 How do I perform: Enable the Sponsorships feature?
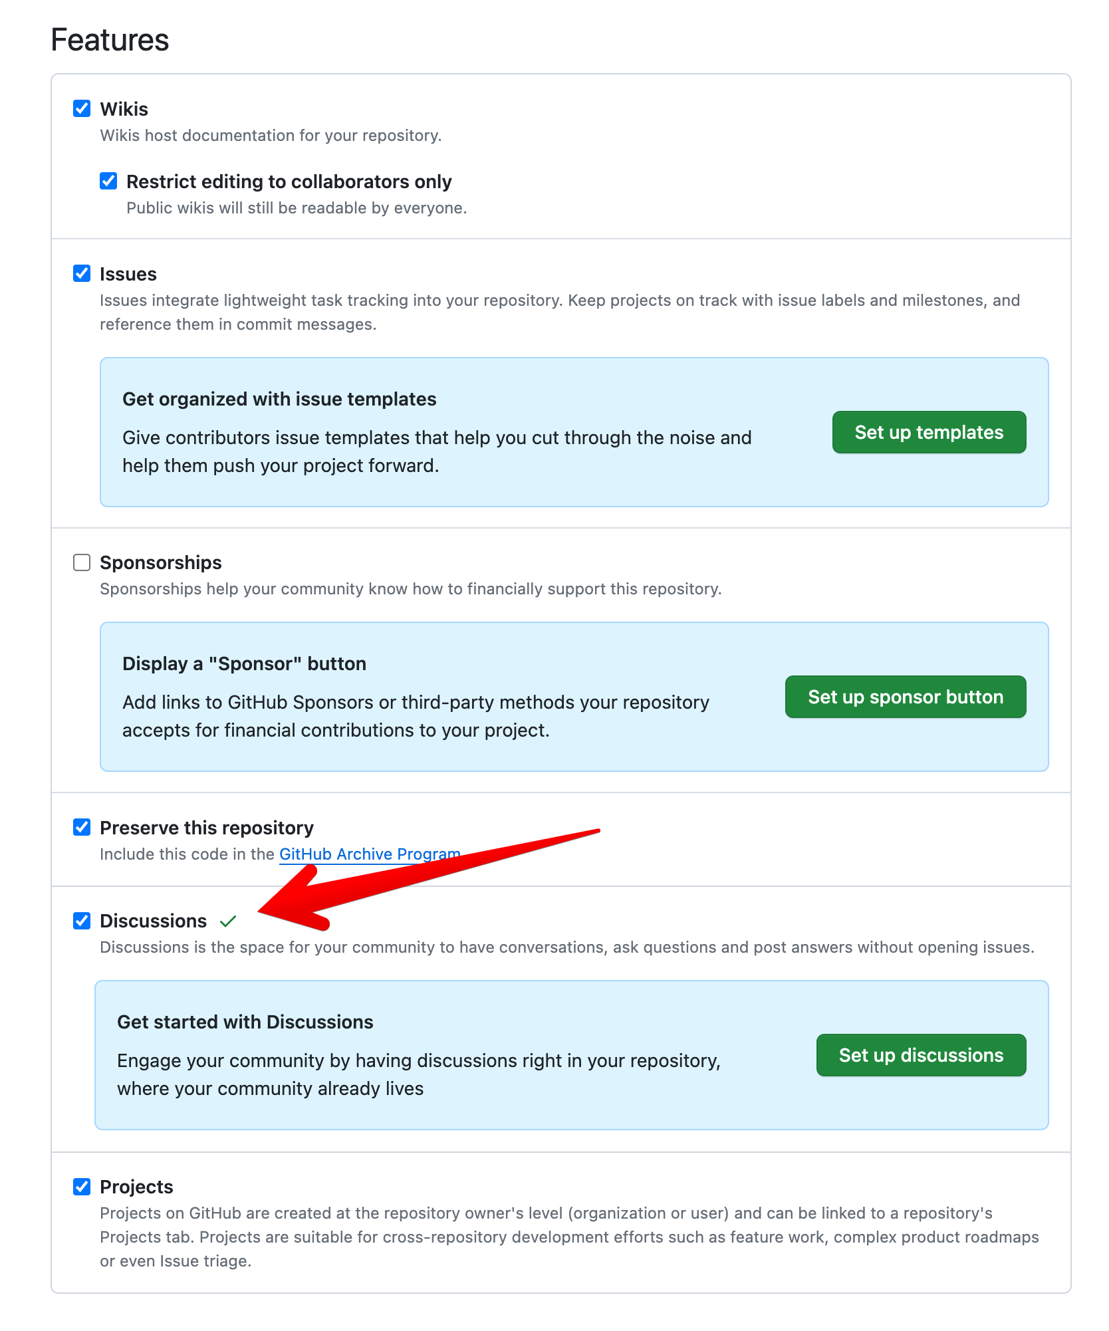[x=81, y=562]
